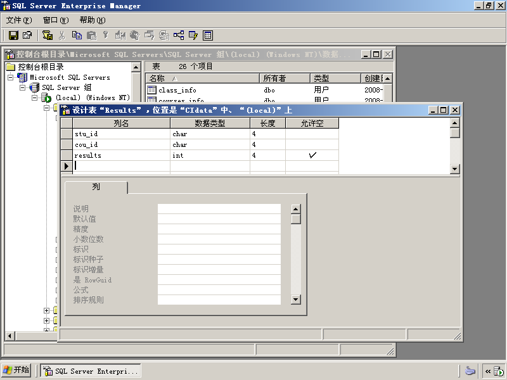Uncheck allow null for results column
The height and width of the screenshot is (380, 507).
[312, 155]
